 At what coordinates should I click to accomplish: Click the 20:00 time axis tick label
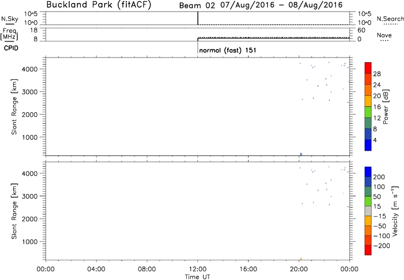[x=298, y=269]
